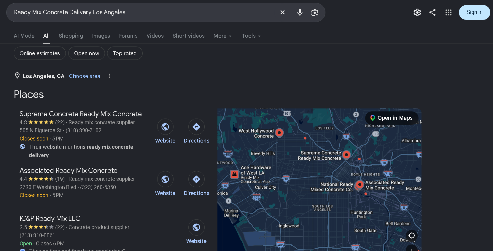Get directions to Supreme Concrete Ready Mix

(196, 127)
